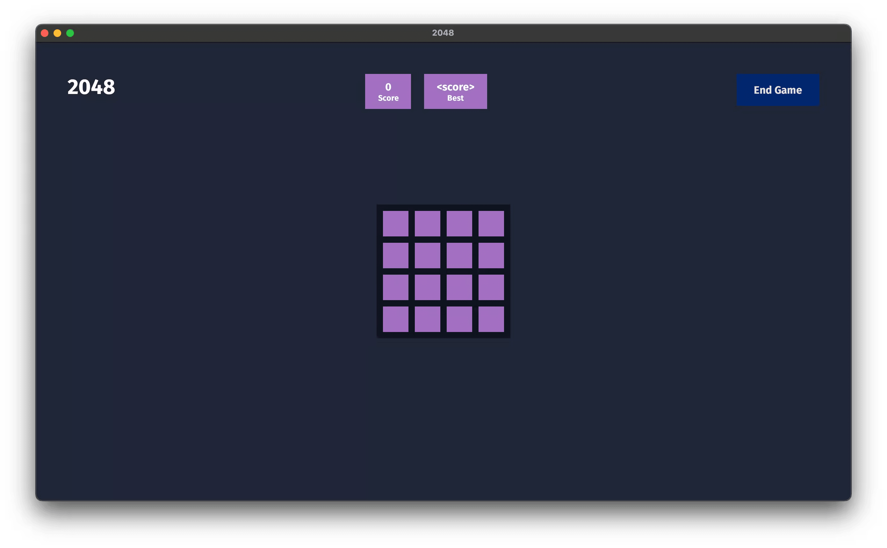Select first row, second column tile
The height and width of the screenshot is (548, 887).
pos(427,224)
